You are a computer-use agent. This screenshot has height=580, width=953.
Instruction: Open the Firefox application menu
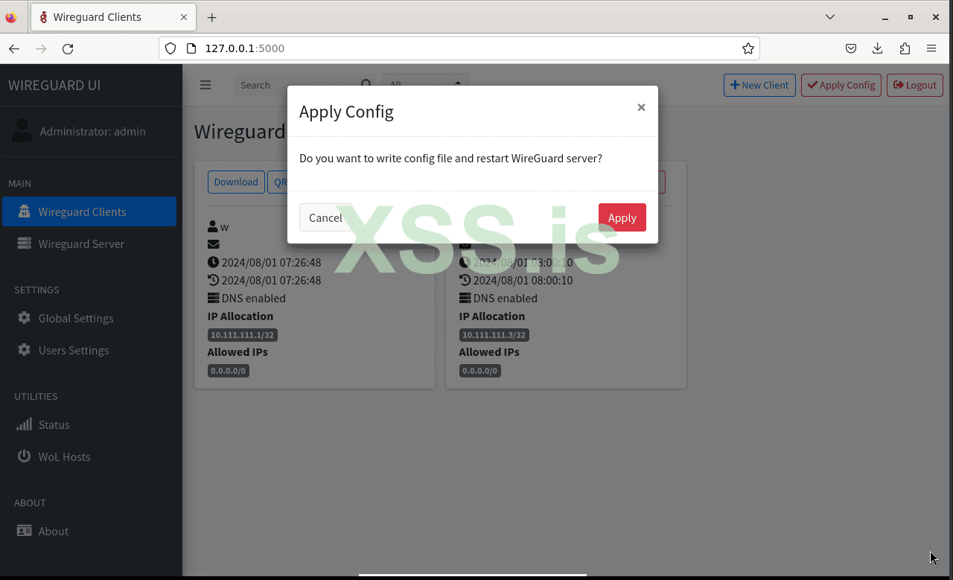pos(931,48)
